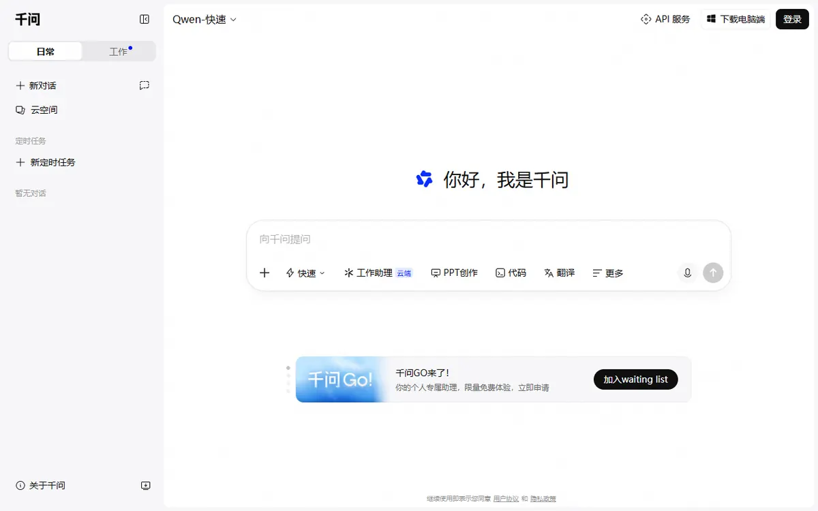
Task: Select 工作助理 tool
Action: pos(378,273)
